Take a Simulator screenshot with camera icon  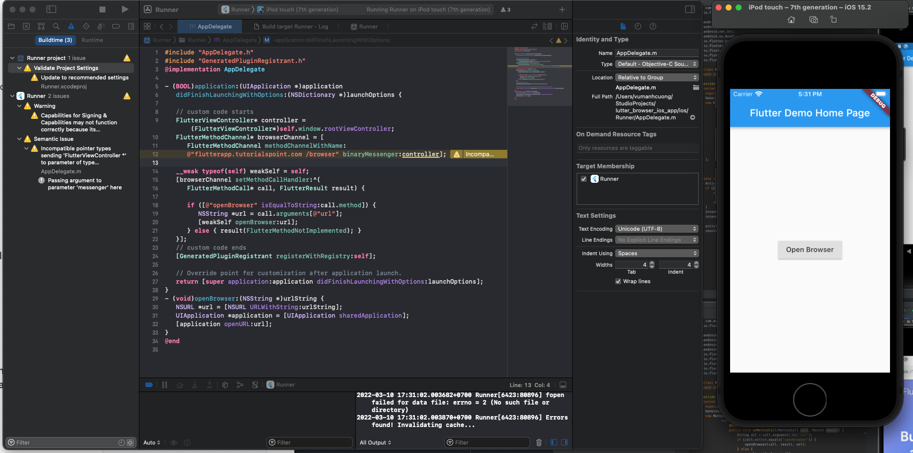[814, 19]
